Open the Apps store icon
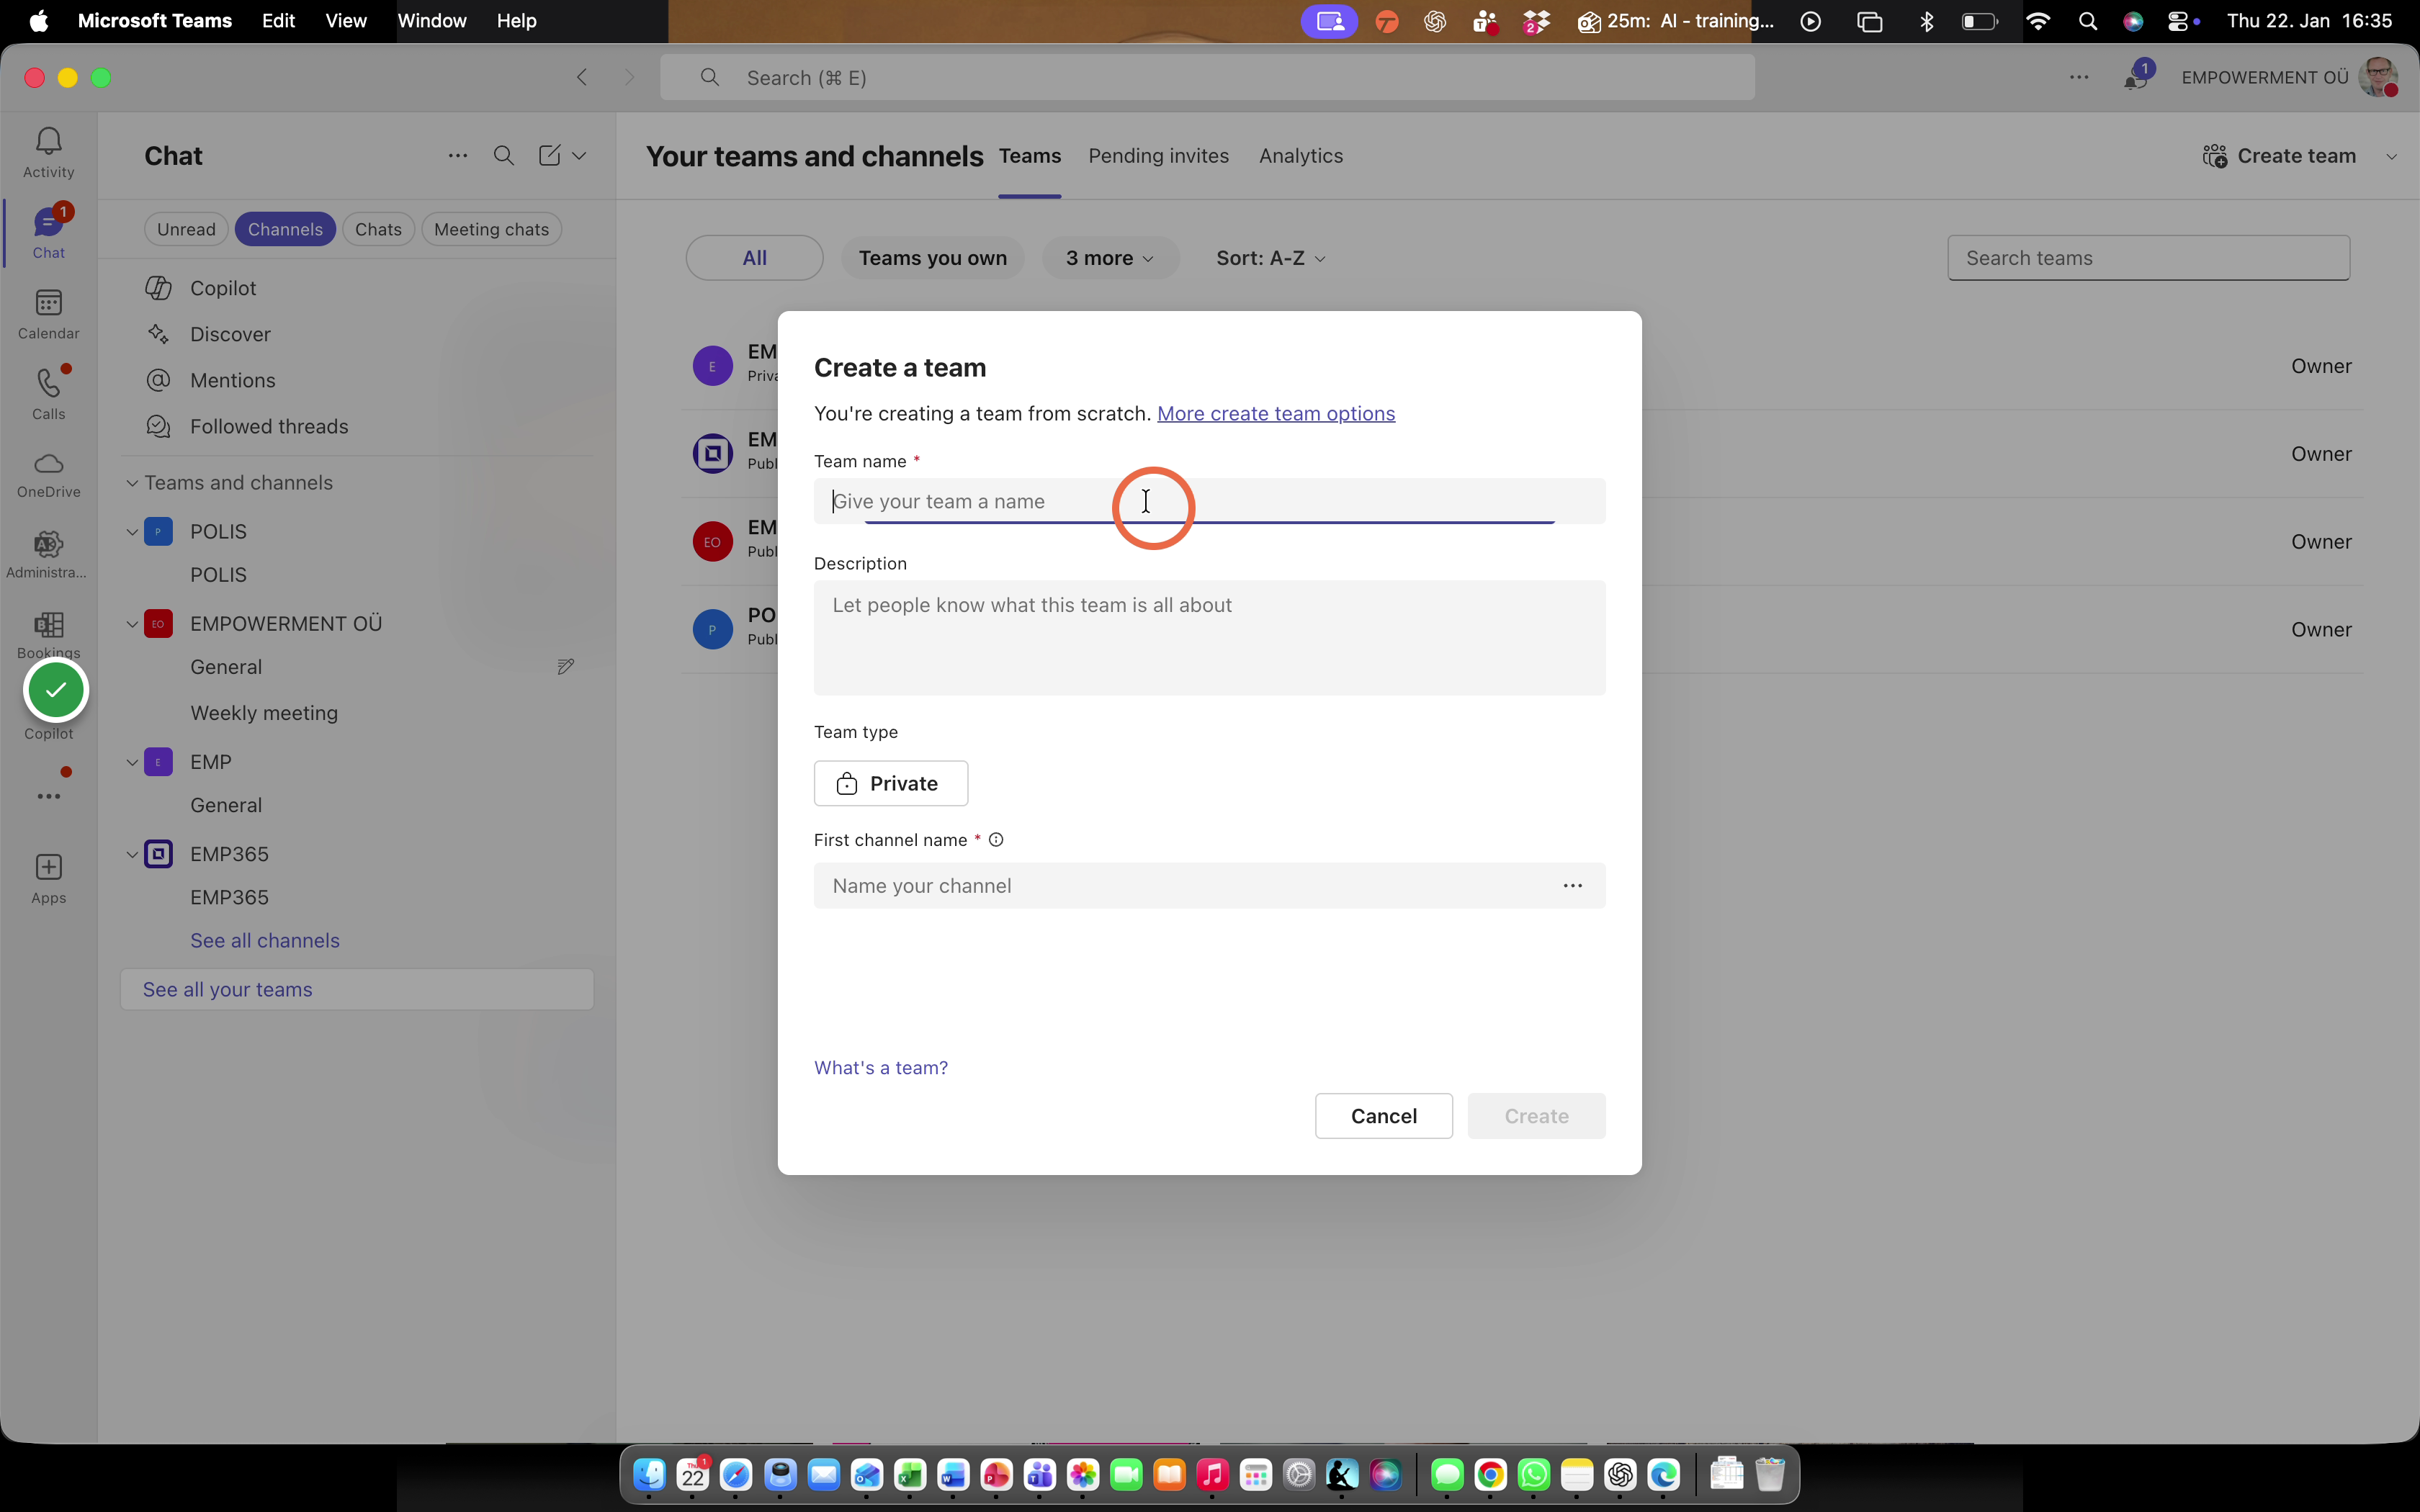The width and height of the screenshot is (2420, 1512). (x=48, y=878)
